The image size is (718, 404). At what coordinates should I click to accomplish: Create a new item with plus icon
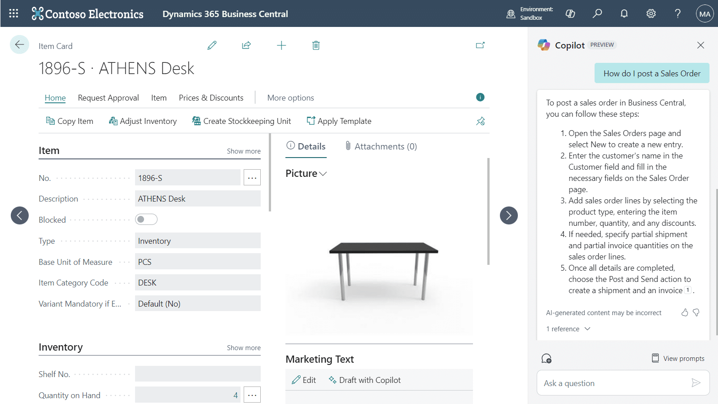click(x=281, y=45)
